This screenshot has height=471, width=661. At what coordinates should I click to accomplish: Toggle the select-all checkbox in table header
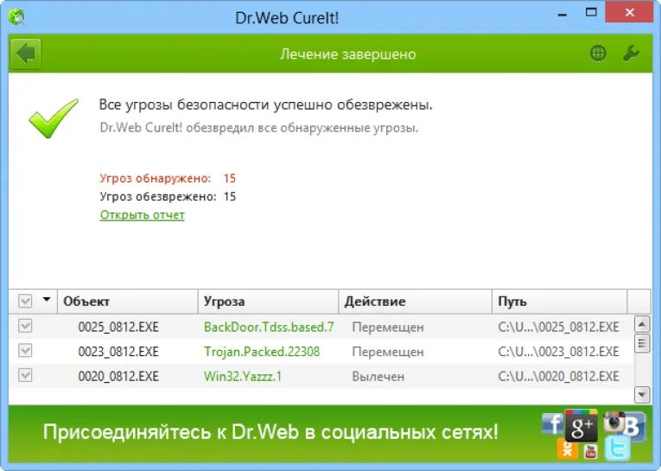25,301
